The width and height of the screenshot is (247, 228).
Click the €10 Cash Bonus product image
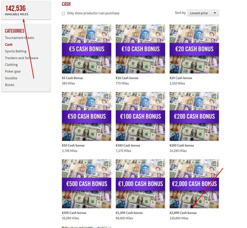[140, 49]
